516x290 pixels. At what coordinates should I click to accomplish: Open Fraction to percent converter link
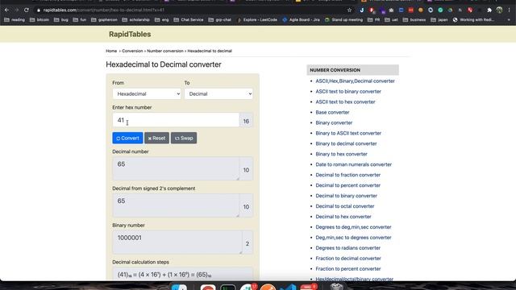348,269
